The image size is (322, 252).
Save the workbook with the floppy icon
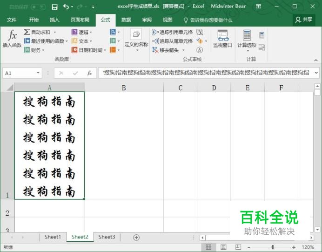tap(54, 7)
